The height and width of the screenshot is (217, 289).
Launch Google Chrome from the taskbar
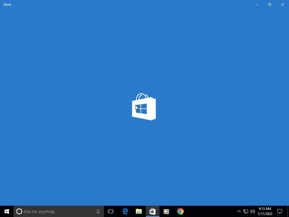pyautogui.click(x=180, y=211)
